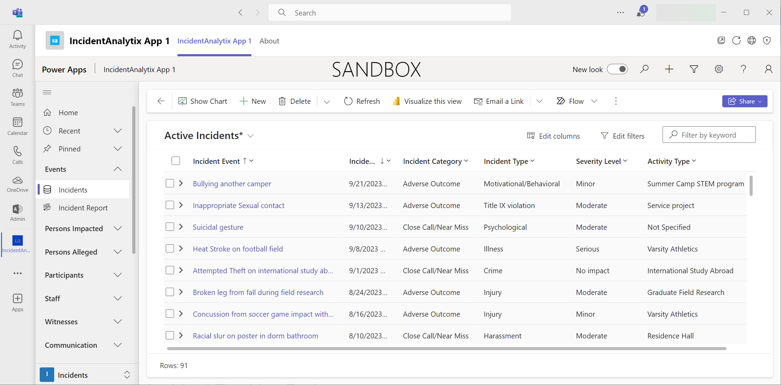Click the Power Apps search magnifier icon

pos(644,69)
